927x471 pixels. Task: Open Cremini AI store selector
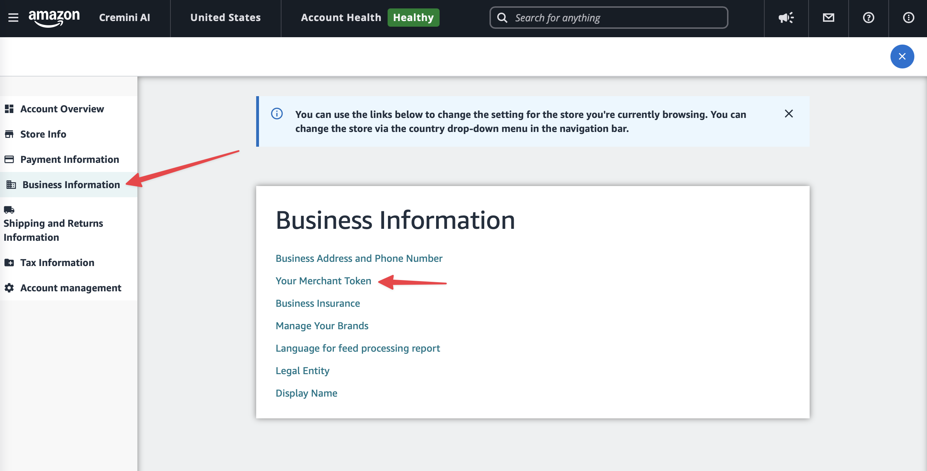click(124, 17)
